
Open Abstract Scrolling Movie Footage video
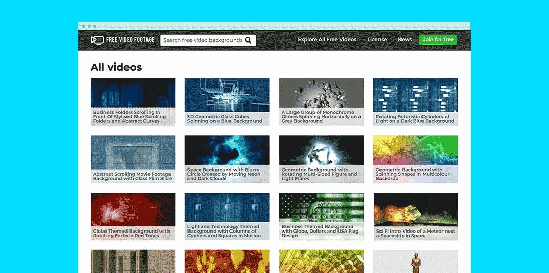(x=133, y=159)
